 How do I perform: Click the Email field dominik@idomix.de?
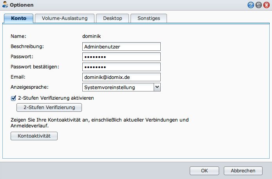click(x=121, y=77)
